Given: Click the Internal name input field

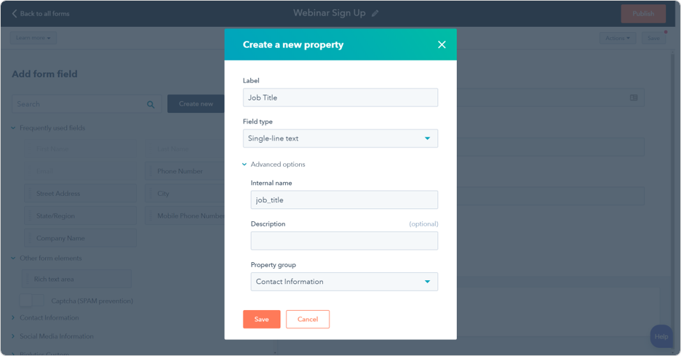Looking at the screenshot, I should click(344, 199).
